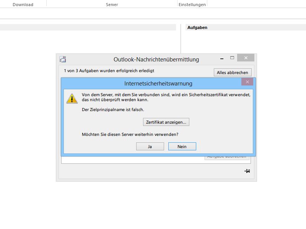Click the text '1 von 3 Aufgaben wurden erfolgreich erledigt'
This screenshot has width=306, height=229.
109,71
